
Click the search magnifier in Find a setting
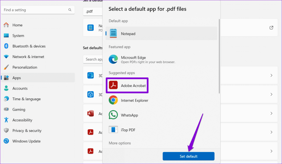(70, 10)
